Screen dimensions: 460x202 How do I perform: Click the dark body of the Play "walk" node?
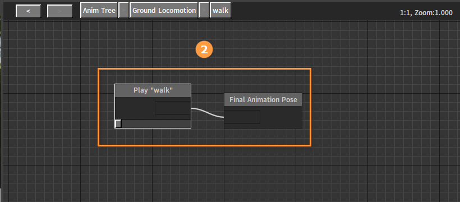(135, 108)
